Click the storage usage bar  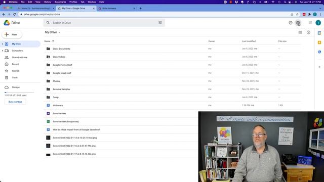pyautogui.click(x=19, y=92)
